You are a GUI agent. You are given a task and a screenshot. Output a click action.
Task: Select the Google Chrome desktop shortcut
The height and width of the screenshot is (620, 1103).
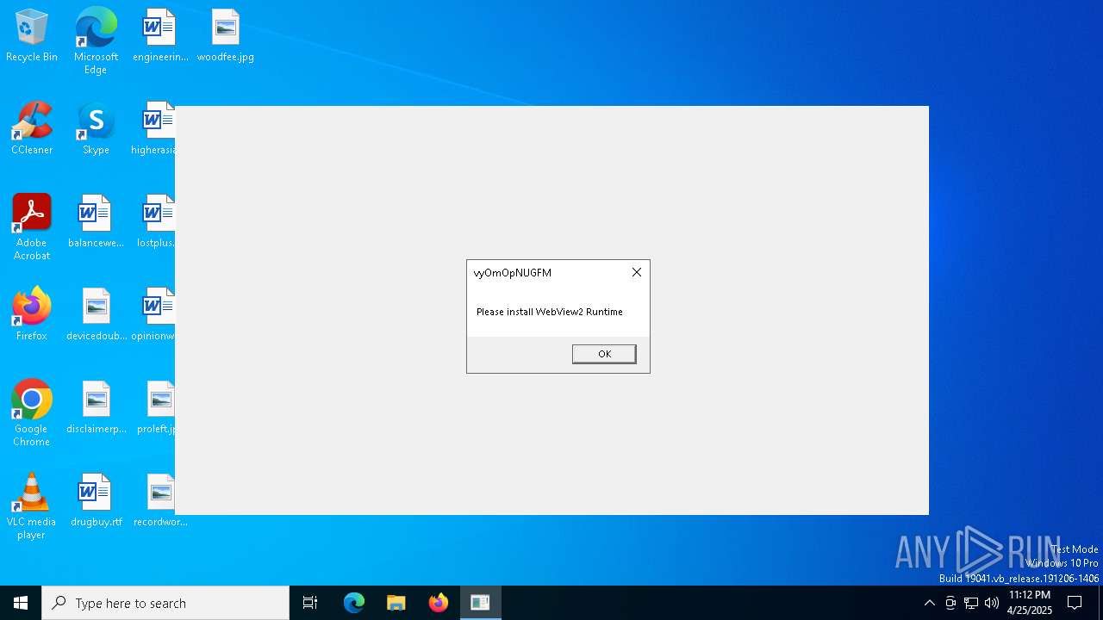click(32, 413)
